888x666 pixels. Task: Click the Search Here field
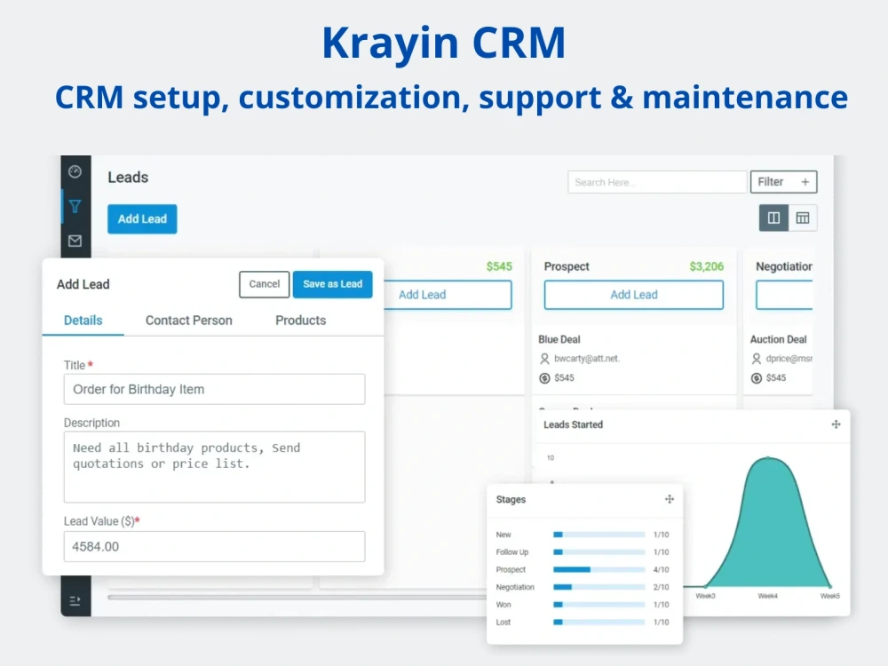click(657, 182)
